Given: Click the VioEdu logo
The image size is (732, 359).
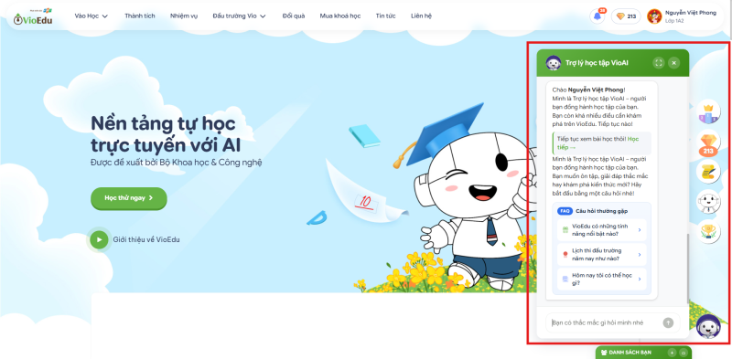Looking at the screenshot, I should [x=33, y=17].
